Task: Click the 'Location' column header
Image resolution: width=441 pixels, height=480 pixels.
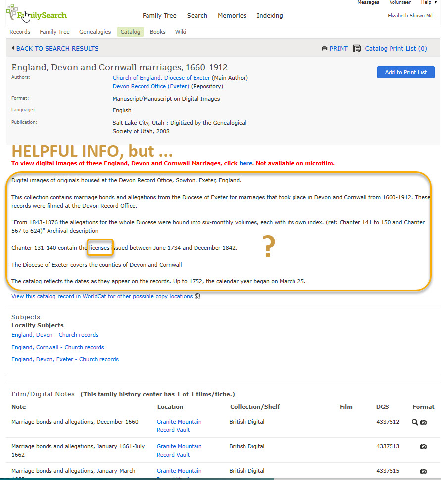Action: point(170,407)
